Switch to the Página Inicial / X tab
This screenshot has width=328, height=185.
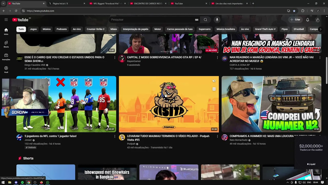[x=67, y=4]
